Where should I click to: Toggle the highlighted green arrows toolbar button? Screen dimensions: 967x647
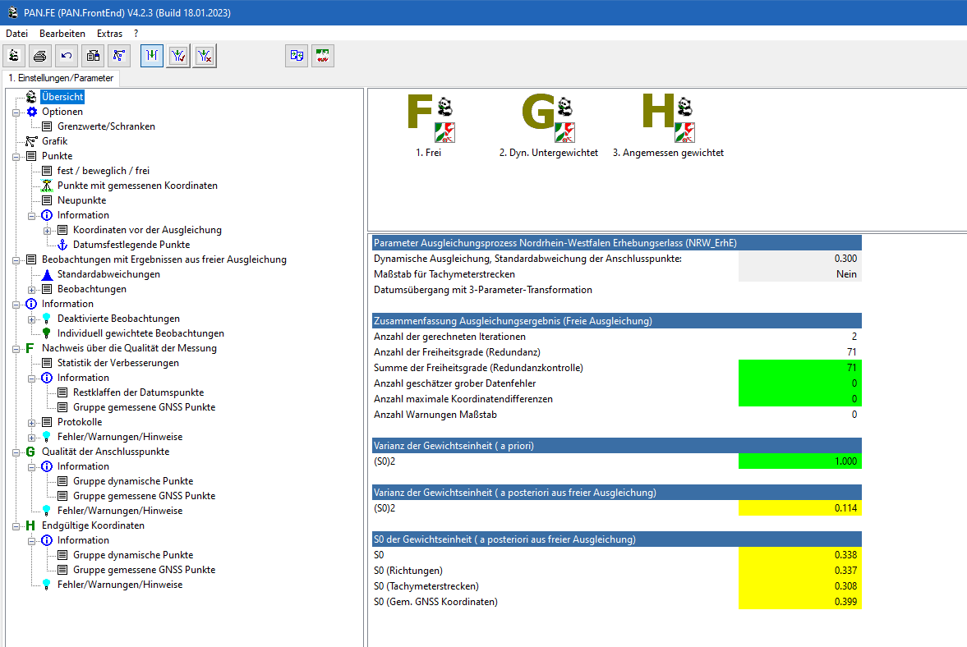[152, 56]
